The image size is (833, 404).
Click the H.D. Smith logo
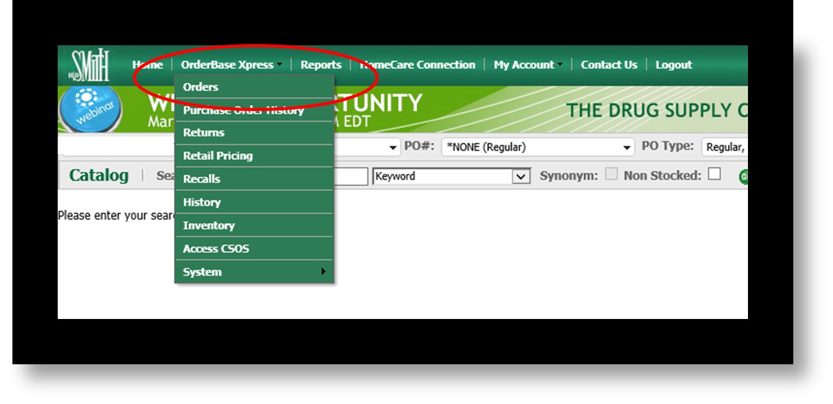point(90,66)
